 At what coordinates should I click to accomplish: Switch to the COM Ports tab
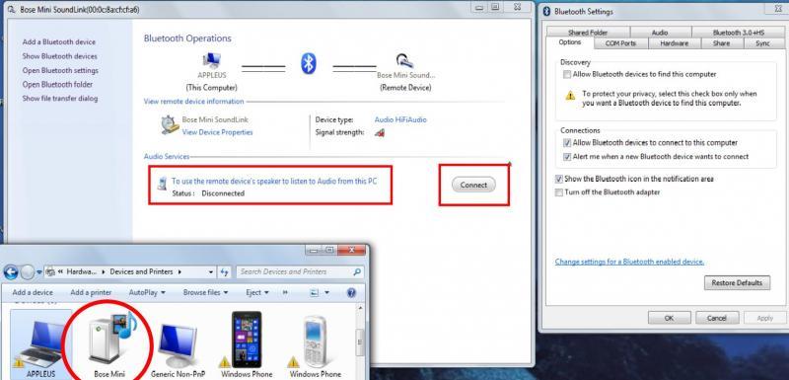click(x=620, y=43)
